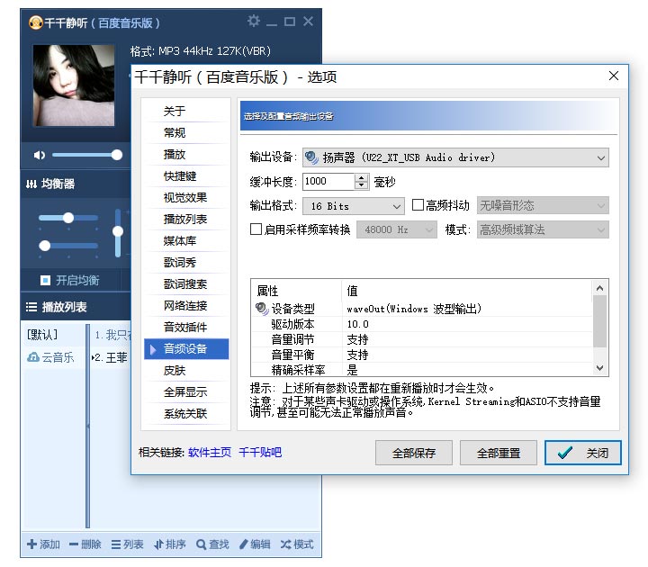Image resolution: width=648 pixels, height=567 pixels.
Task: Click the 属性 column header
Action: click(x=296, y=291)
